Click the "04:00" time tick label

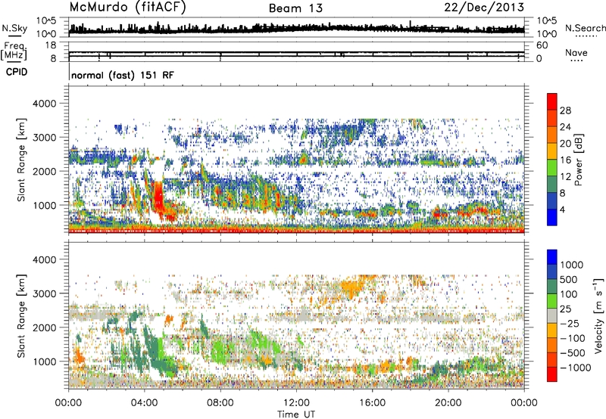145,403
